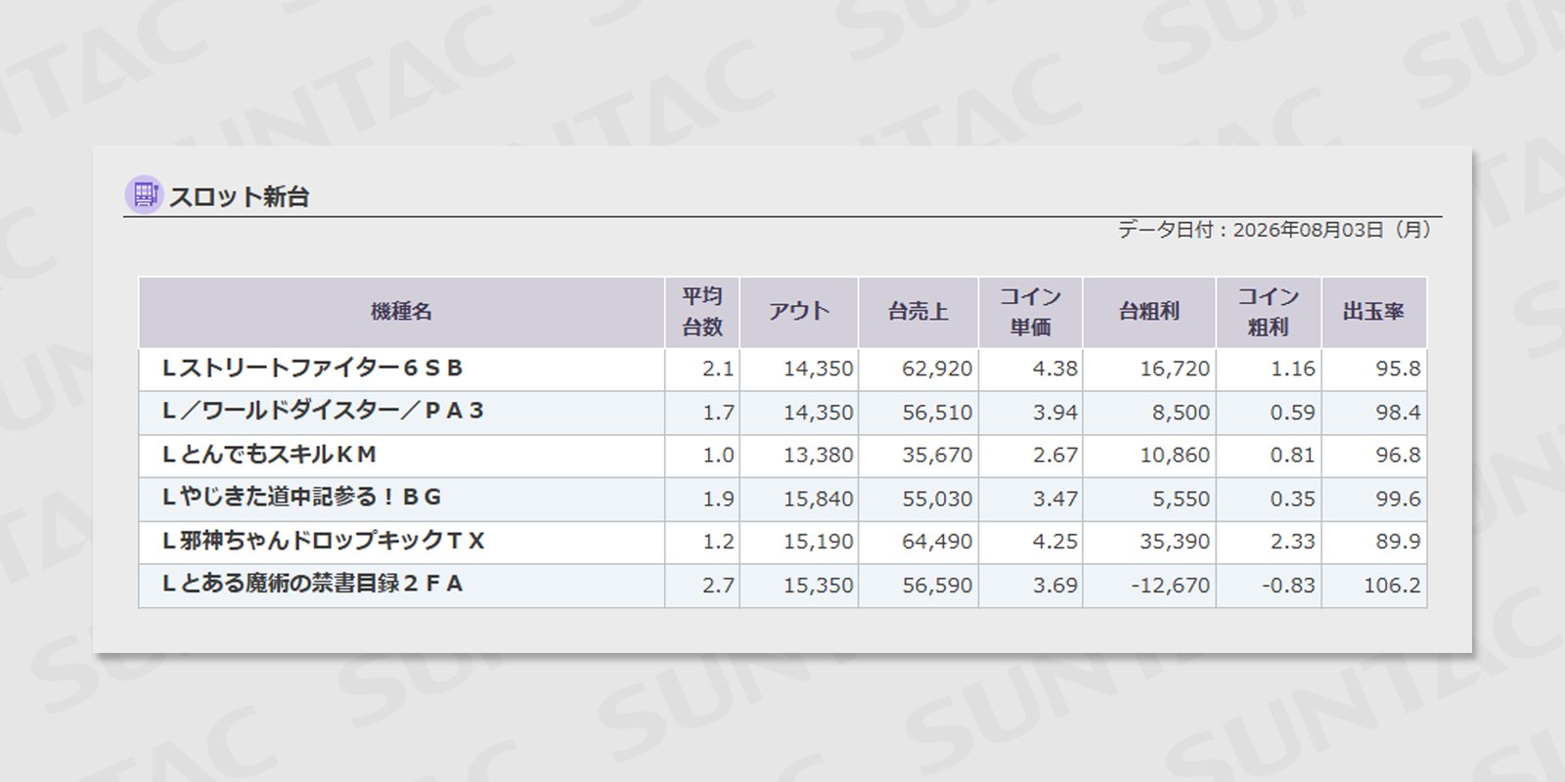Click the コイン粗利 column header
The height and width of the screenshot is (782, 1565).
(x=1269, y=312)
